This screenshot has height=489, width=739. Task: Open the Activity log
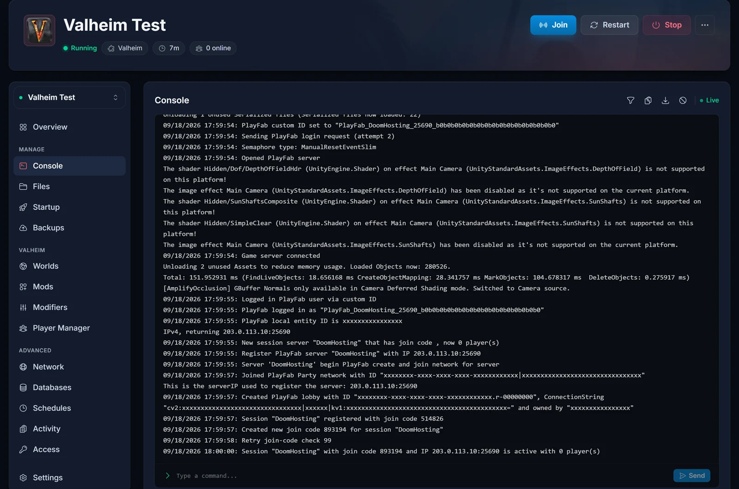click(69, 429)
